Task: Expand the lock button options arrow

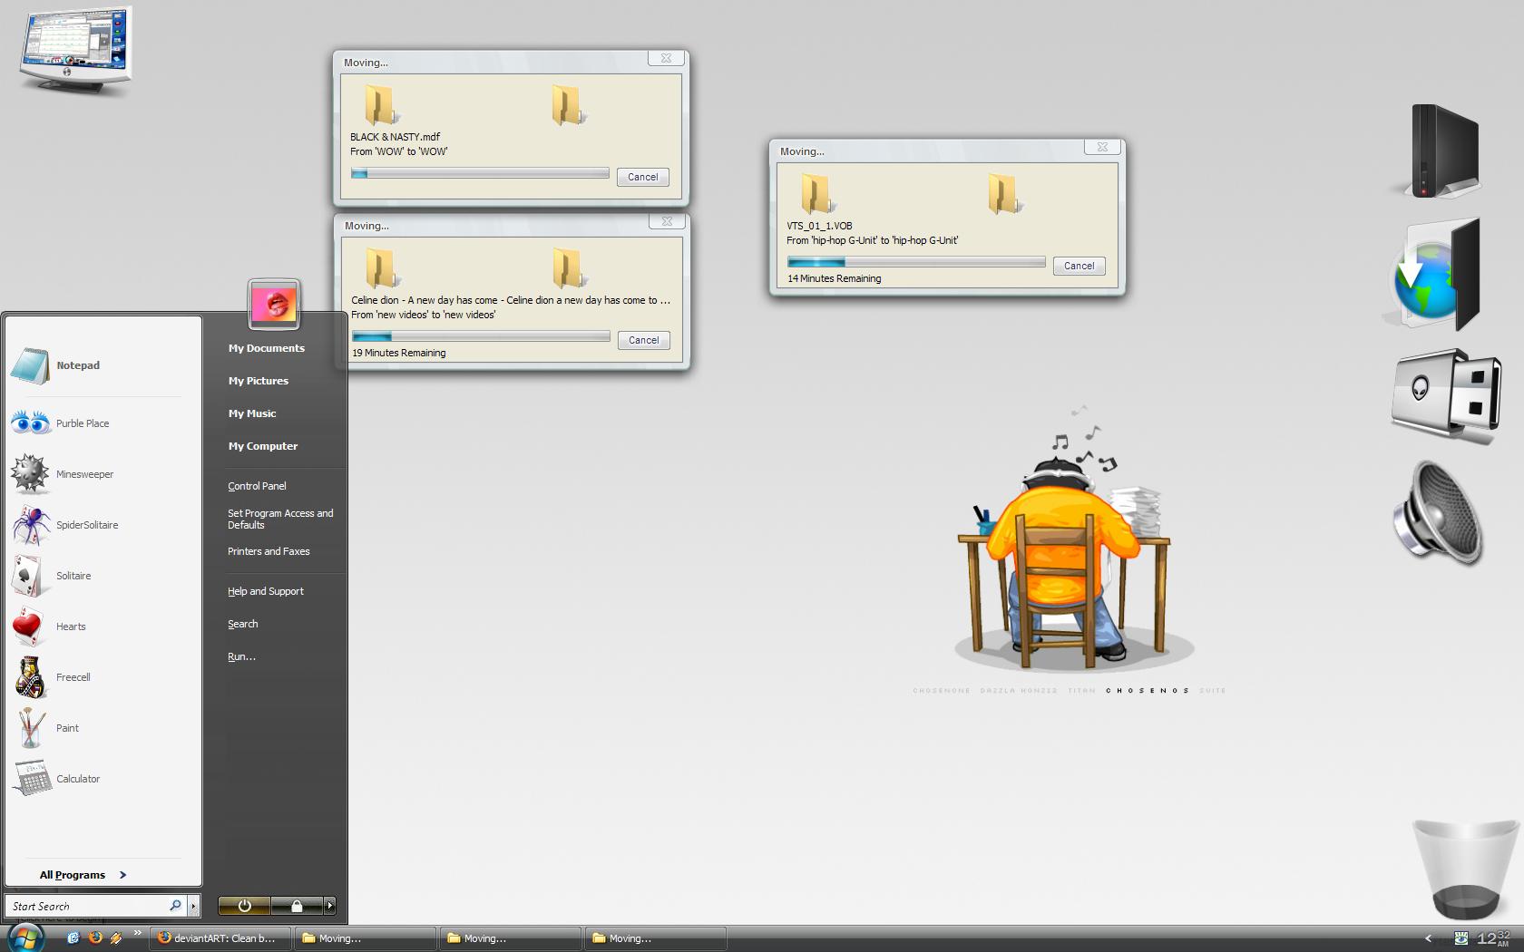Action: click(329, 906)
